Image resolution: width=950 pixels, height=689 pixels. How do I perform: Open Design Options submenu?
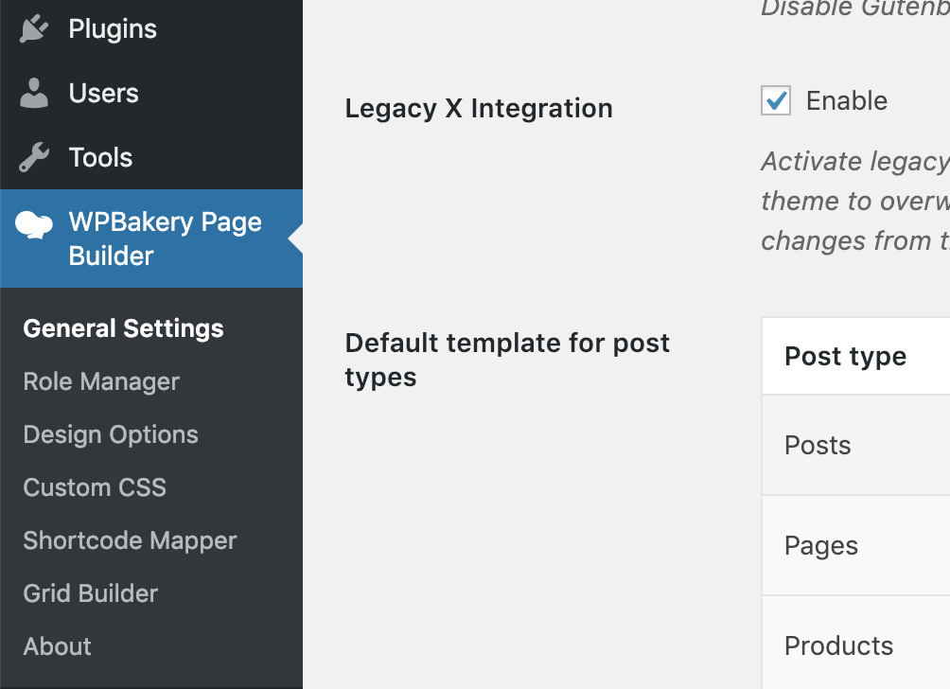(x=111, y=434)
